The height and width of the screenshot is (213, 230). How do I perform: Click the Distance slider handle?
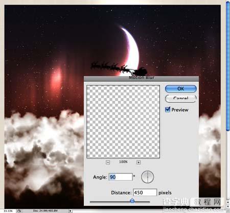point(132,201)
